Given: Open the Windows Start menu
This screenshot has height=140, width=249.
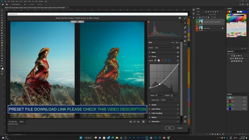Looking at the screenshot, I should click(81, 138).
